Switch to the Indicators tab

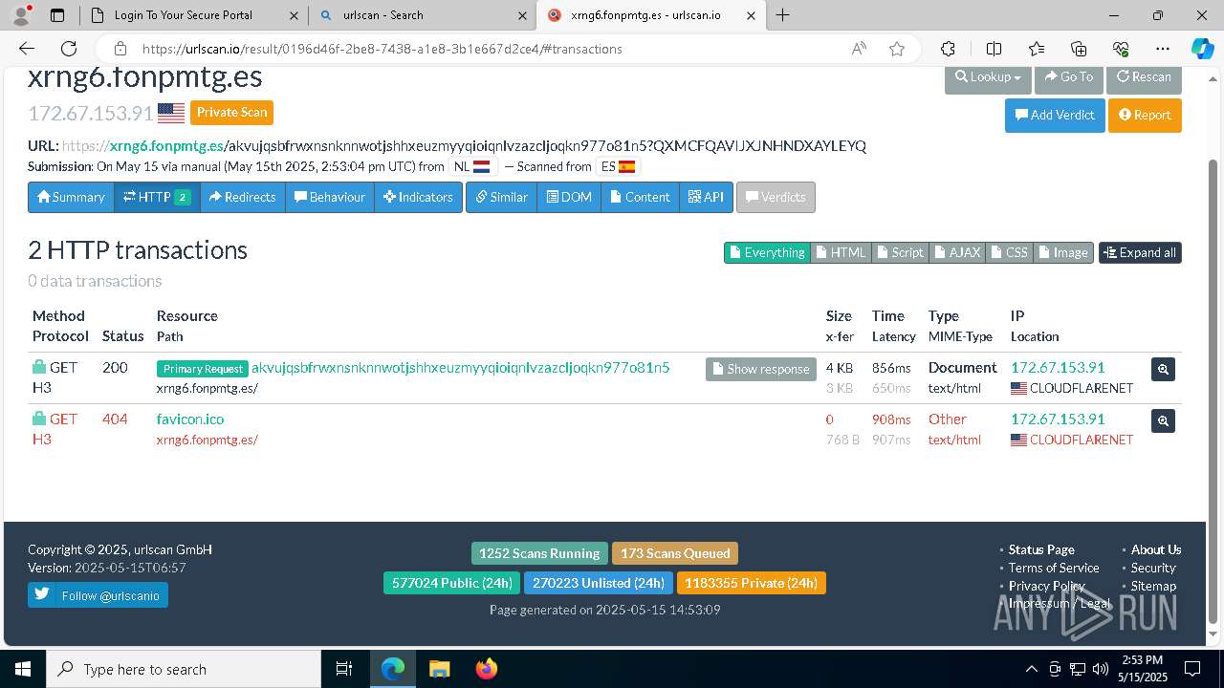pos(418,197)
